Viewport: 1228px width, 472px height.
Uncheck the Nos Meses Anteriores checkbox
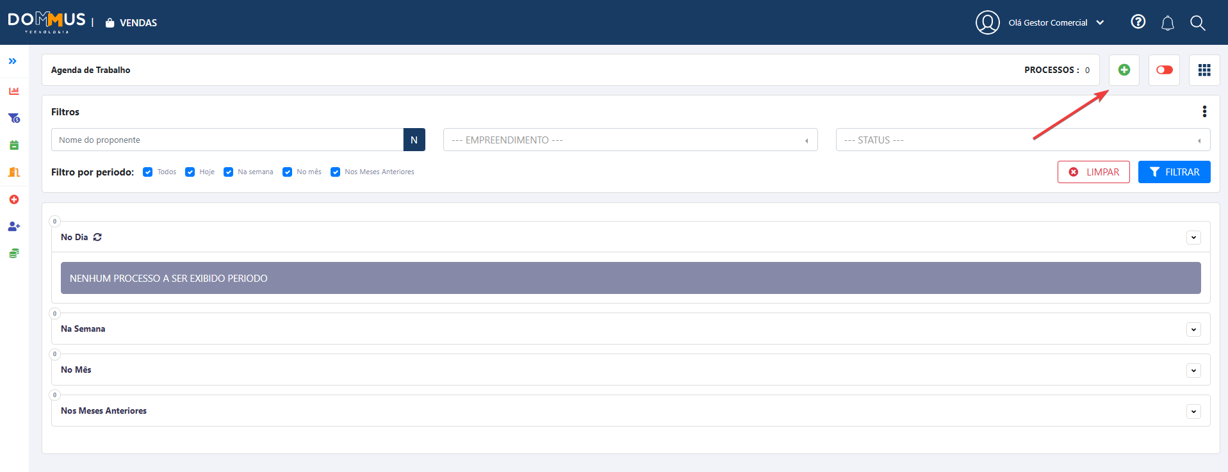[x=336, y=172]
